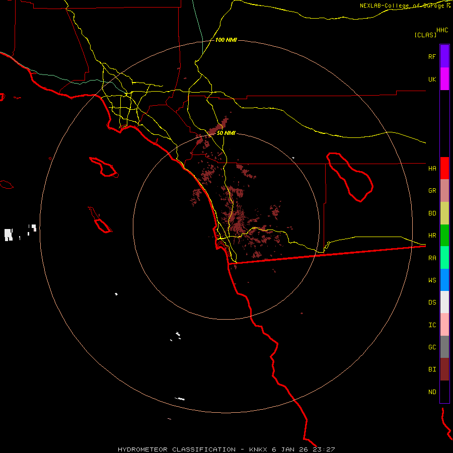Click the HA red legend color swatch
This screenshot has height=453, width=453.
444,168
